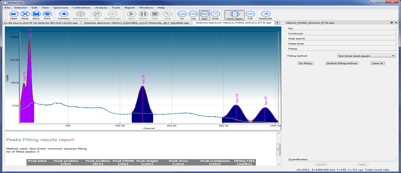The image size is (401, 173).
Task: Show Residuals plot icon
Action: coord(265,15)
